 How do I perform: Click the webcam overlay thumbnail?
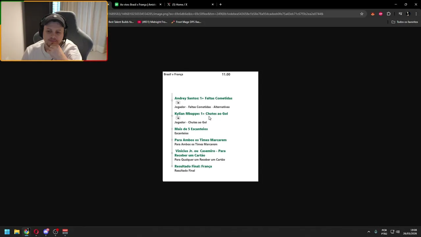(x=54, y=31)
